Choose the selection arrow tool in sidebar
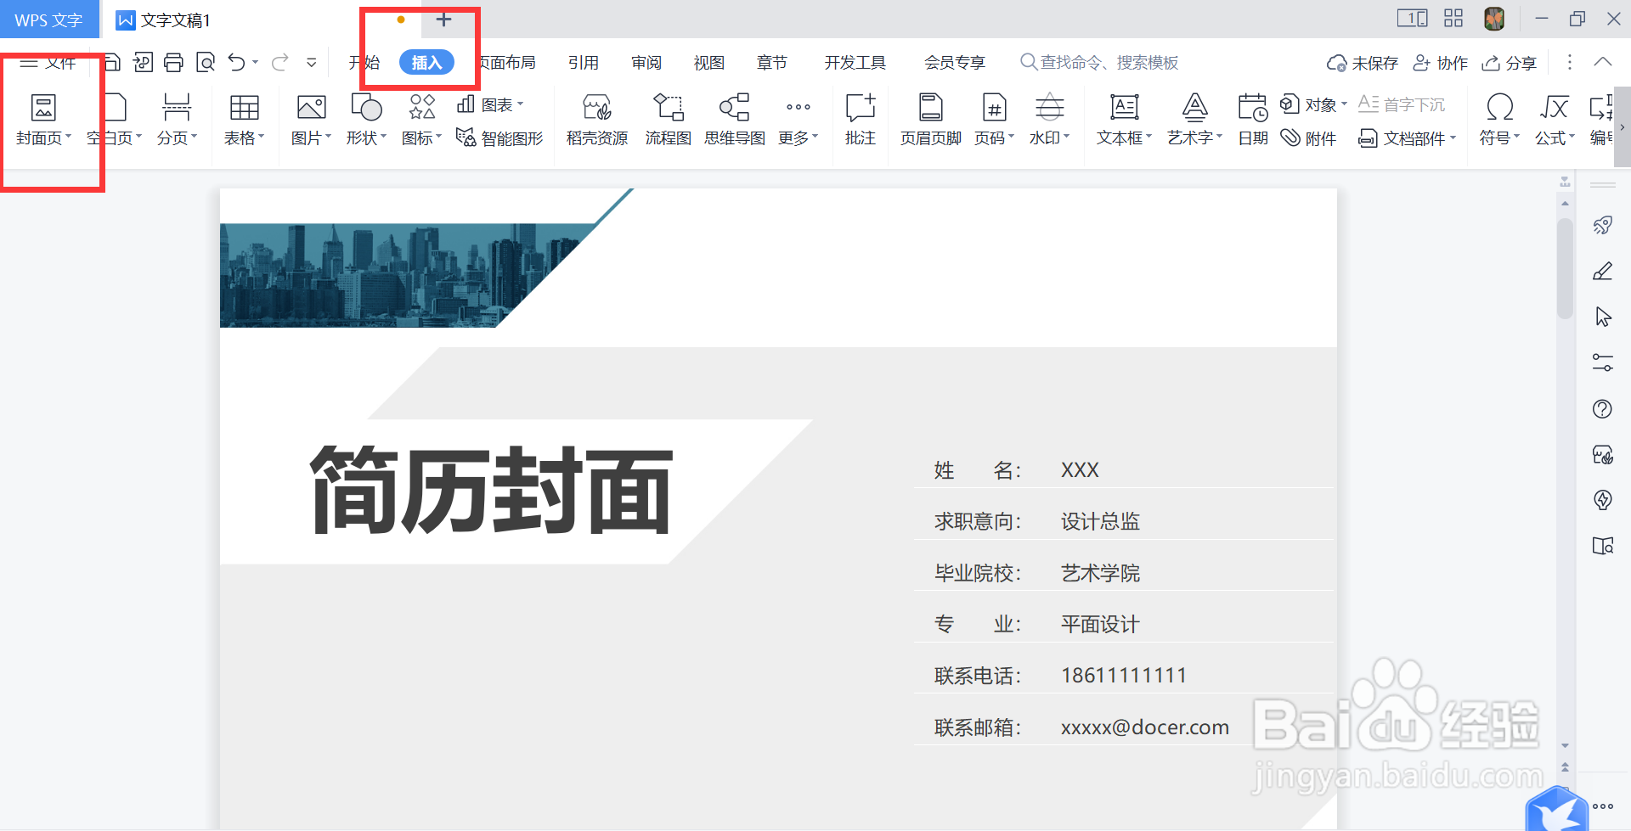The height and width of the screenshot is (831, 1631). coord(1603,317)
